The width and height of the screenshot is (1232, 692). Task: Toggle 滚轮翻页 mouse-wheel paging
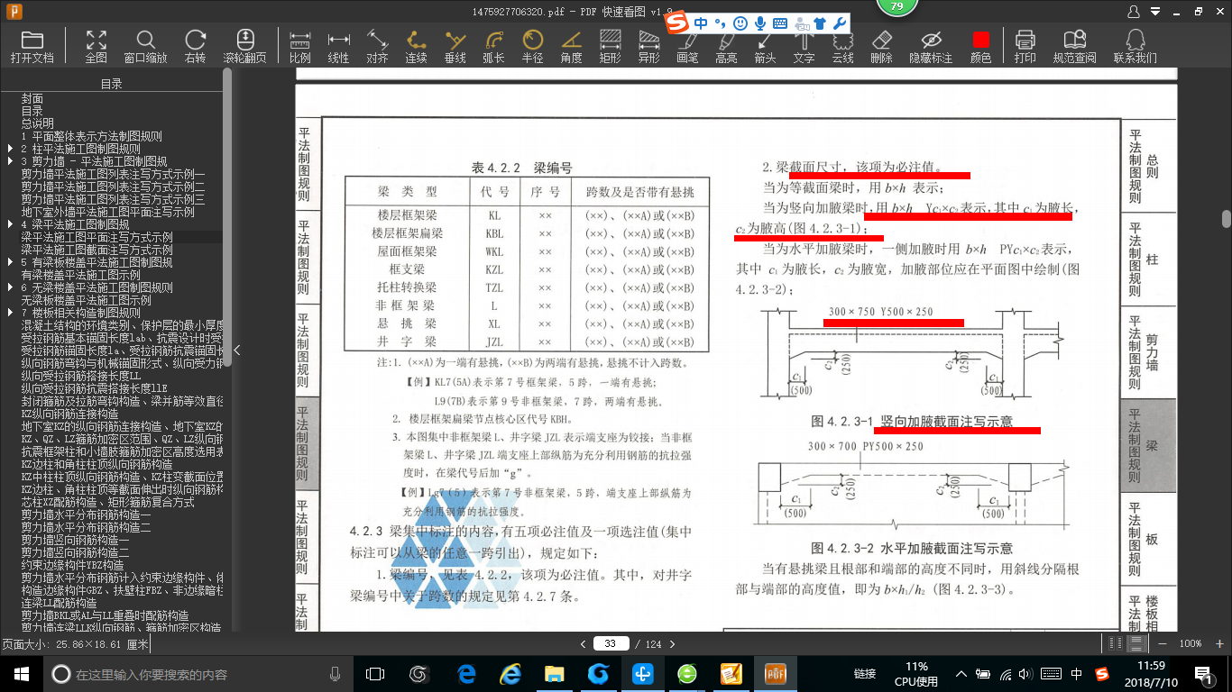pos(245,47)
